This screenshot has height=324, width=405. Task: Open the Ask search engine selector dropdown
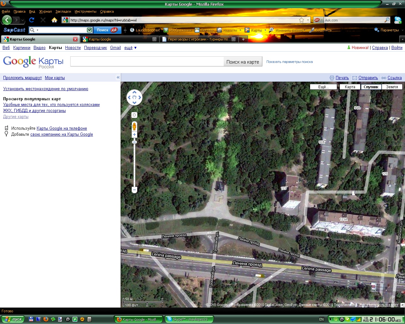[x=318, y=20]
